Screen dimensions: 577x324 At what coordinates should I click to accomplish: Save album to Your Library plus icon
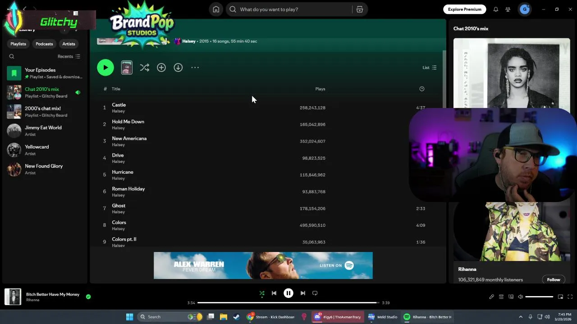pos(161,67)
